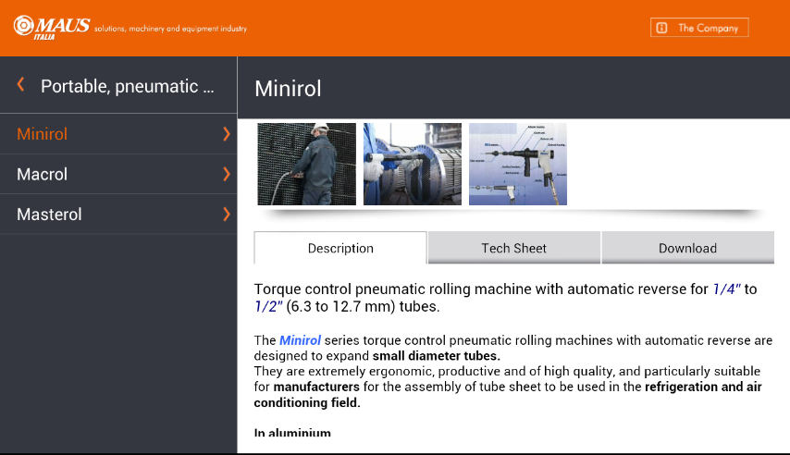Click 'small diameter tubes.' bold text
The image size is (790, 455).
coord(437,356)
